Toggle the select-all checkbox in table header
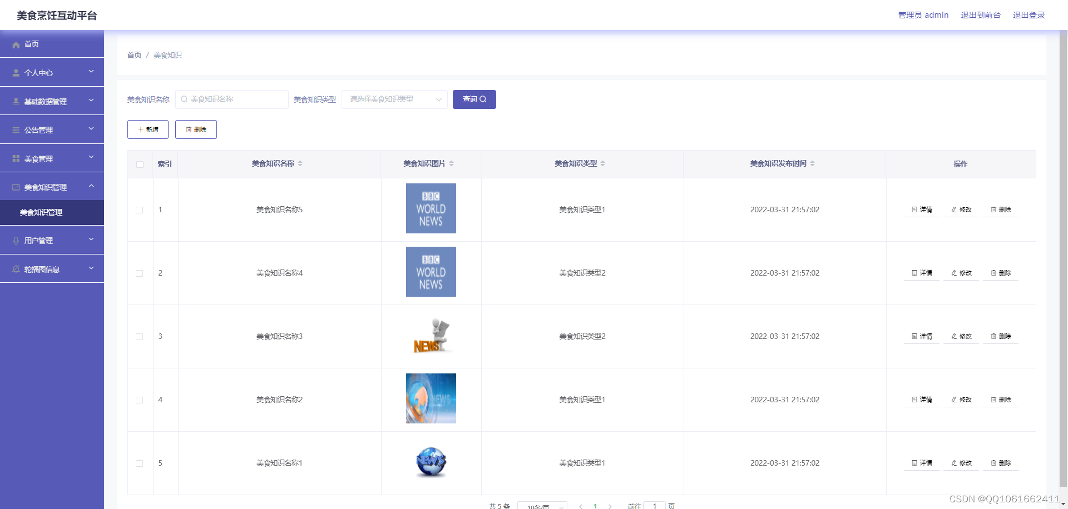Screen dimensions: 1068x509 (x=140, y=164)
